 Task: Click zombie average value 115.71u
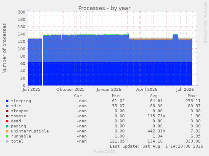click(x=156, y=116)
